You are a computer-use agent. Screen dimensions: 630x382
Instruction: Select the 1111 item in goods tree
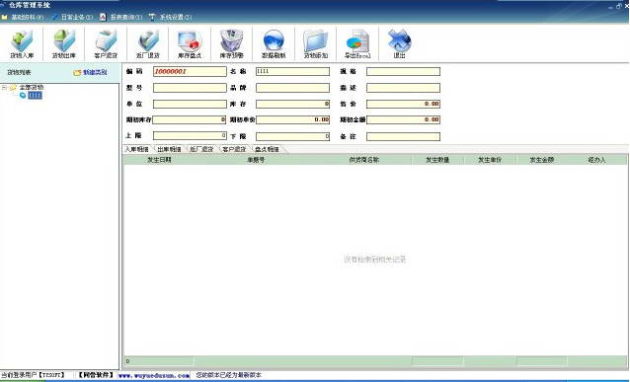tap(35, 95)
